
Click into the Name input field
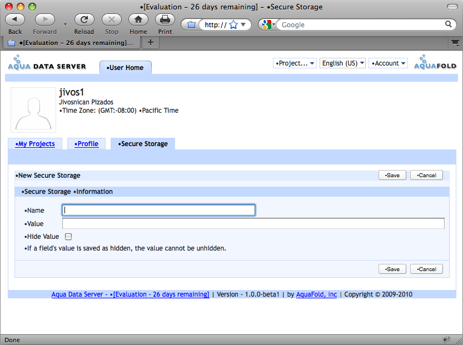[158, 210]
